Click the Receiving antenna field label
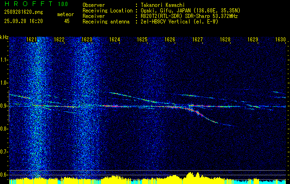The image size is (290, 184). click(x=106, y=22)
